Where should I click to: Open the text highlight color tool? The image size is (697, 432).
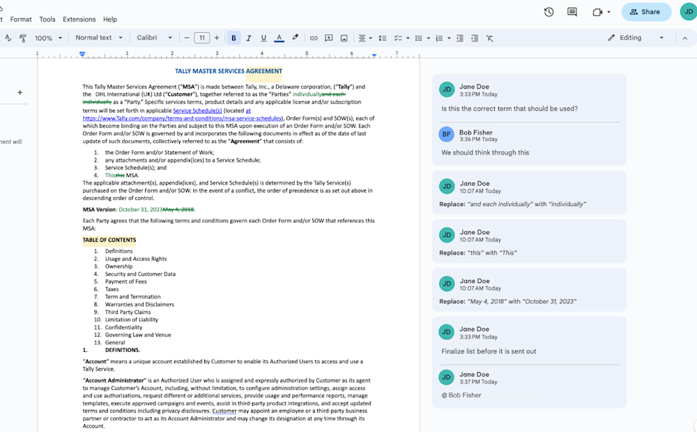294,38
